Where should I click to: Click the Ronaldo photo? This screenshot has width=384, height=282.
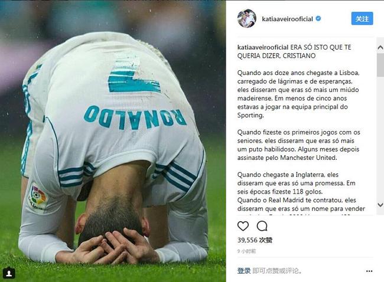coord(113,141)
